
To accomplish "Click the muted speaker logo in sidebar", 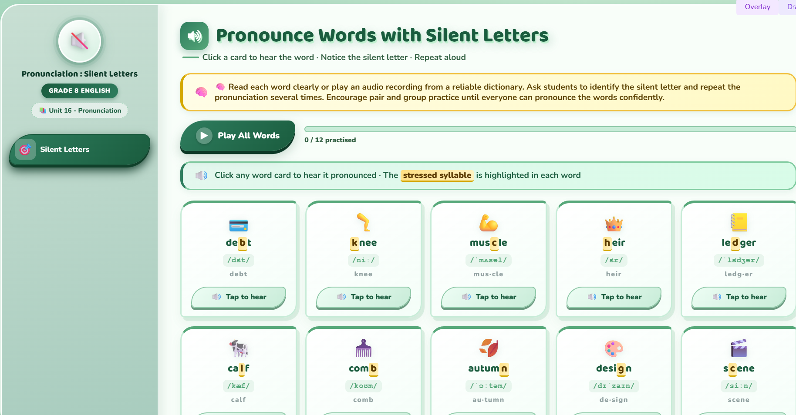I will tap(80, 41).
